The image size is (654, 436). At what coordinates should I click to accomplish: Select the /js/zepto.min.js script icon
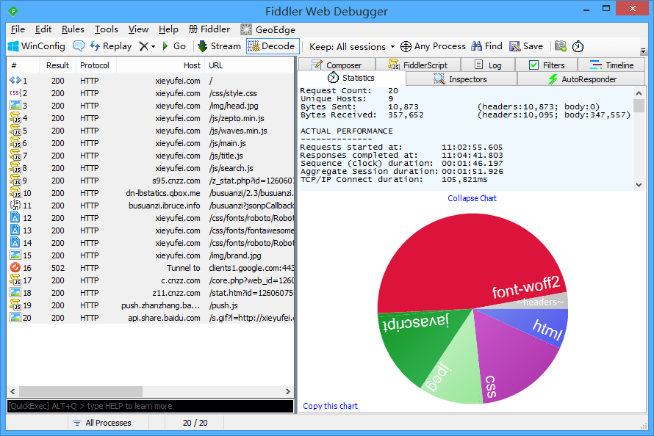tap(15, 118)
